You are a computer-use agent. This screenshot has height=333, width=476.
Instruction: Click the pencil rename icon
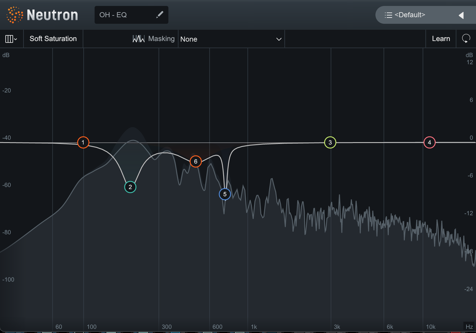[x=160, y=15]
